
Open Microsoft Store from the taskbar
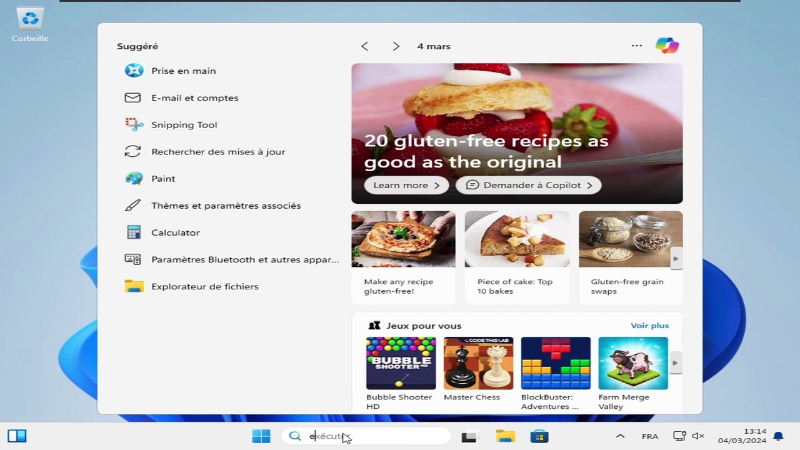click(539, 436)
